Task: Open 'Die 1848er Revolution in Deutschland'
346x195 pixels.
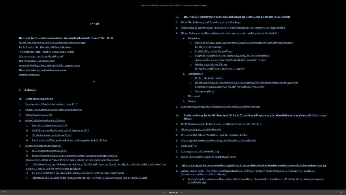Action: pos(51,135)
